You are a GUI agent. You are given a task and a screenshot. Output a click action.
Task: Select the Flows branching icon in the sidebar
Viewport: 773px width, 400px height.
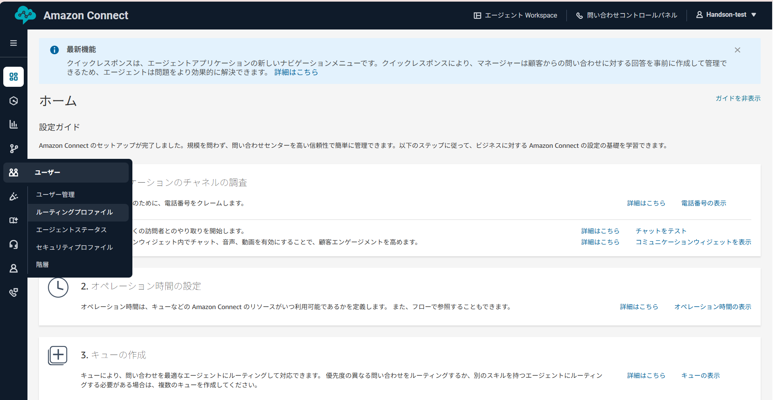tap(14, 148)
